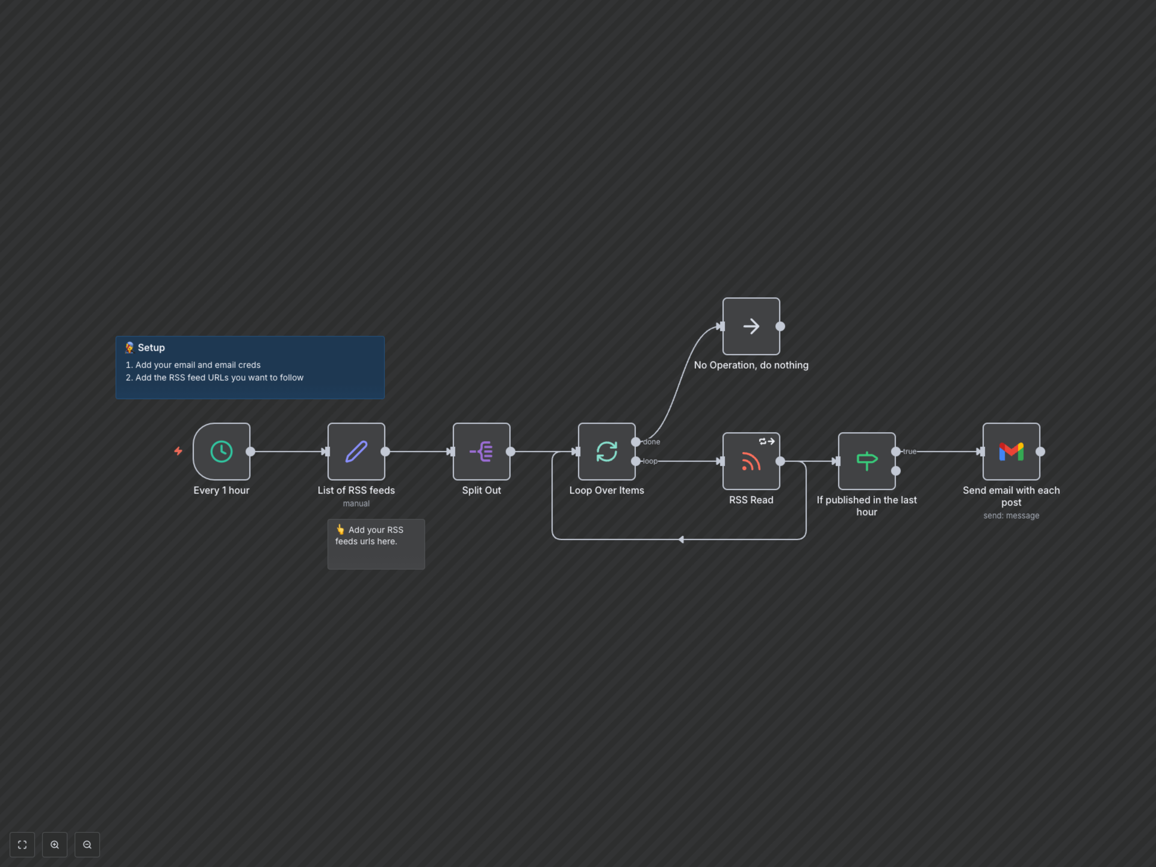Click the Setup sticky note
Screen dimensions: 1156x867
pos(250,367)
